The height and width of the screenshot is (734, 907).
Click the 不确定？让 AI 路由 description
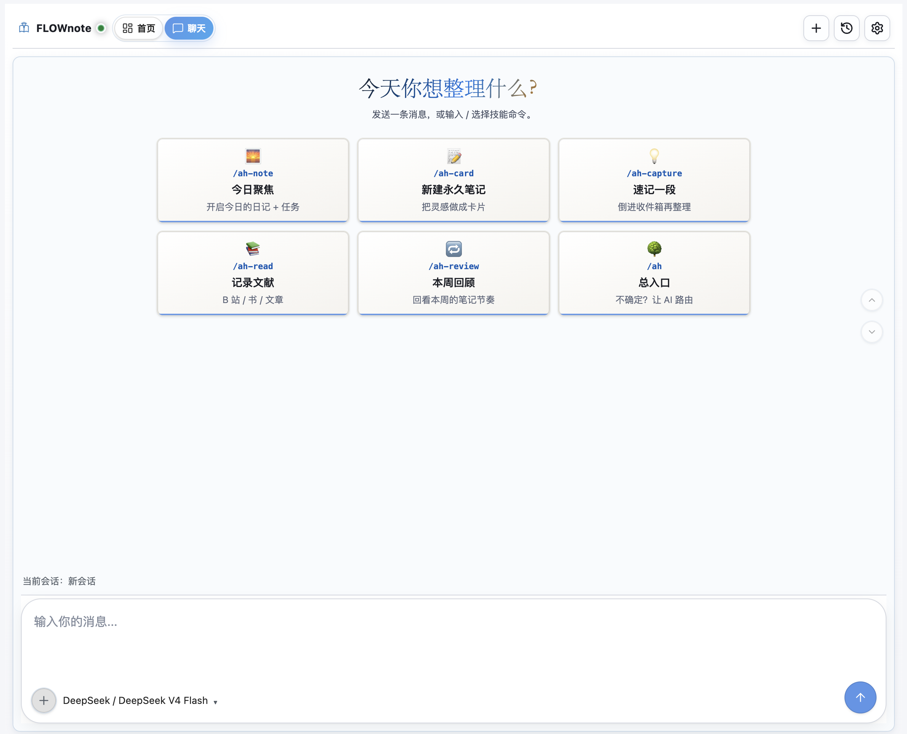click(x=654, y=300)
